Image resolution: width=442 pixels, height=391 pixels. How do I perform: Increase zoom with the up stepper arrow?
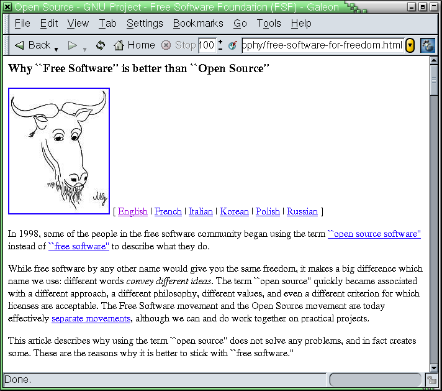point(220,42)
